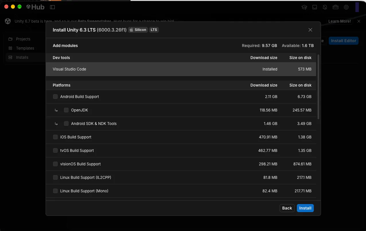The height and width of the screenshot is (231, 366).
Task: Enable iOS Build Support checkbox
Action: click(55, 137)
